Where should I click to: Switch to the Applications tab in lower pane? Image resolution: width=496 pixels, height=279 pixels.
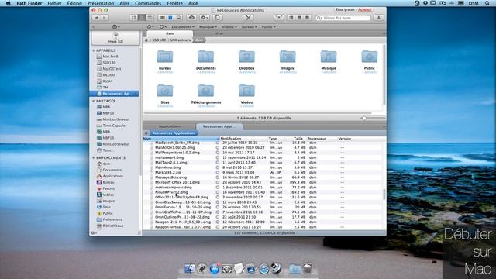point(170,126)
